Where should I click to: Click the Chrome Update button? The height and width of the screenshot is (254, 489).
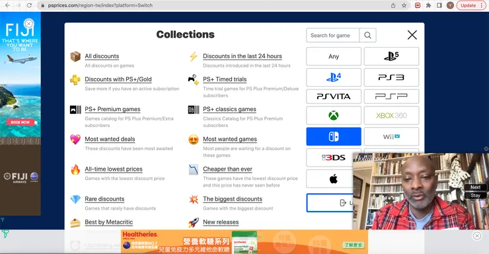(x=471, y=5)
